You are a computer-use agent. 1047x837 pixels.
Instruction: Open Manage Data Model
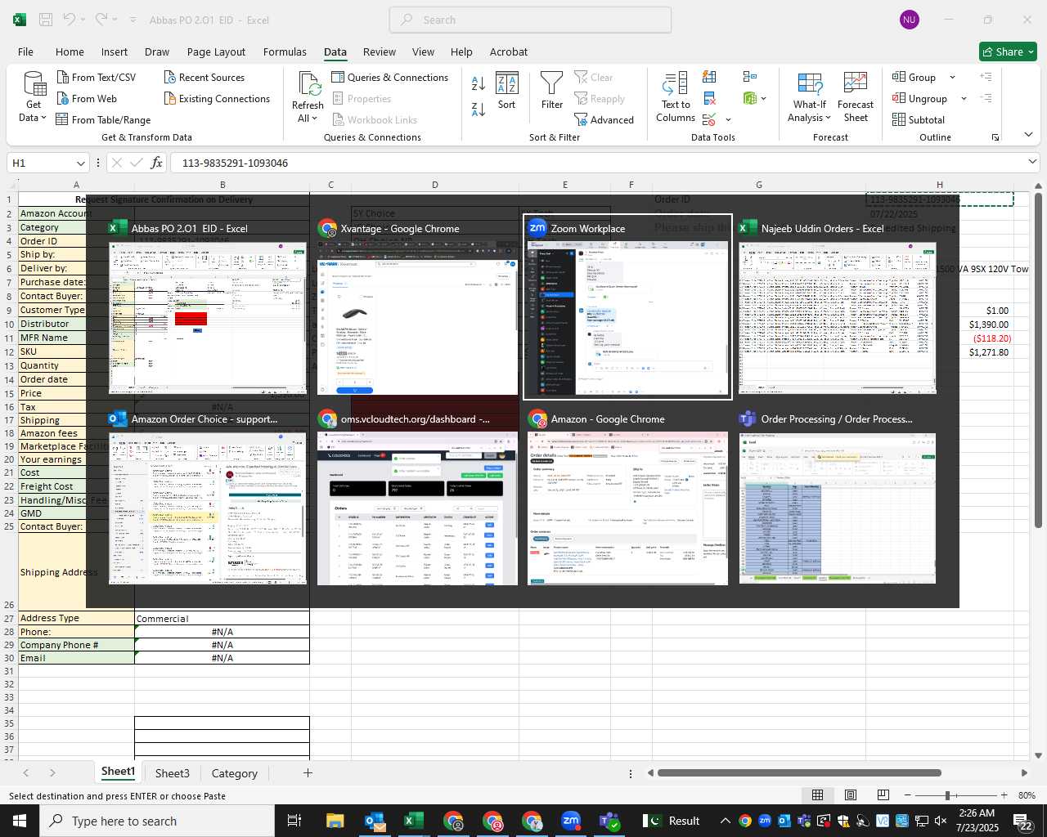[750, 98]
